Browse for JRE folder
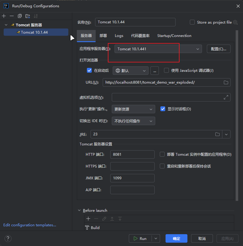Image resolution: width=243 pixels, height=246 pixels. click(x=217, y=134)
